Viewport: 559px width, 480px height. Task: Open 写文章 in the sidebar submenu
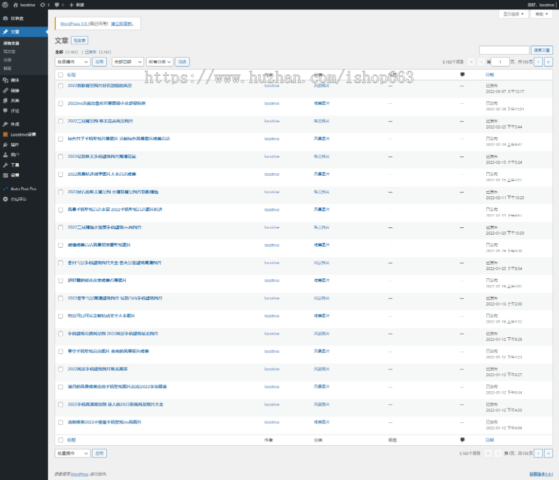(x=9, y=52)
